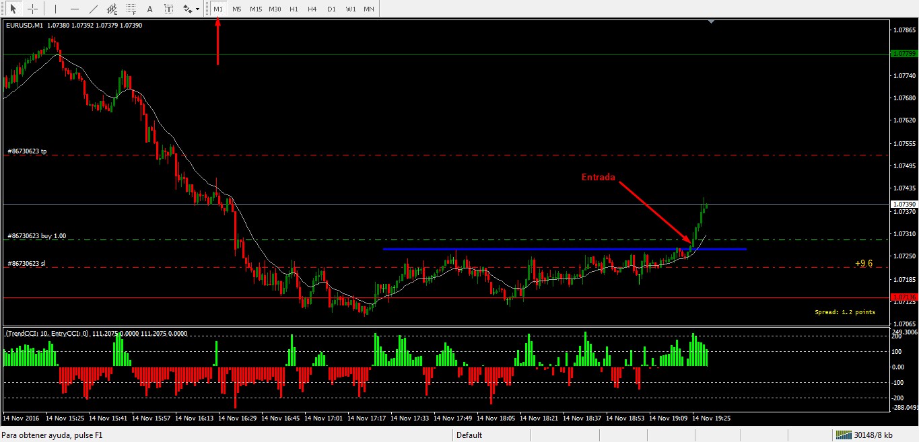Select the equidistant channel tool

click(112, 9)
